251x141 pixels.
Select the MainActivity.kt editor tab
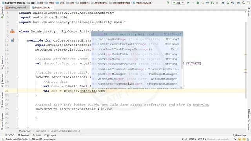point(42,7)
